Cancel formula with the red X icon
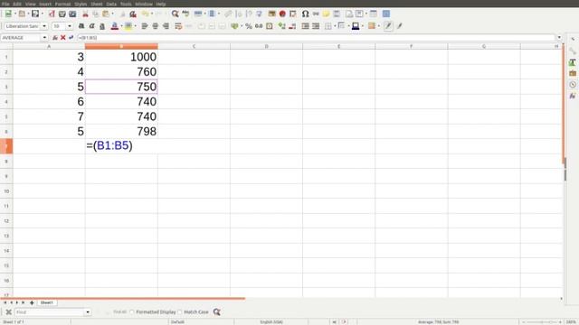The image size is (579, 325). [63, 38]
